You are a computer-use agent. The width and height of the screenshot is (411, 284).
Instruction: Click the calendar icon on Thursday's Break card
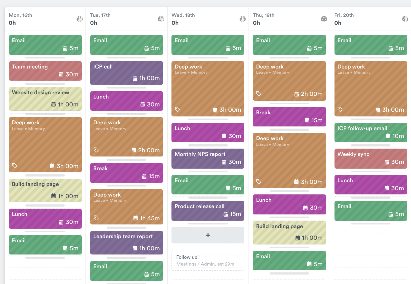(307, 120)
